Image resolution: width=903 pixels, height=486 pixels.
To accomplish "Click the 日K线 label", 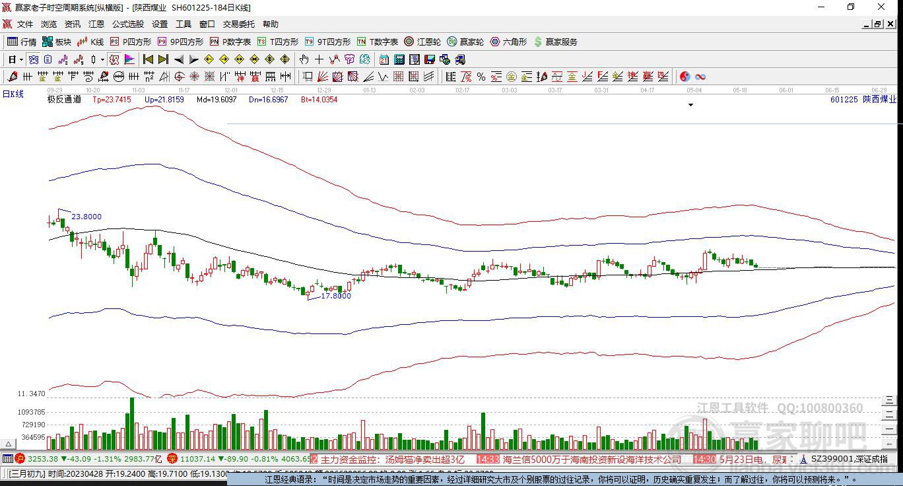I will click(x=13, y=94).
